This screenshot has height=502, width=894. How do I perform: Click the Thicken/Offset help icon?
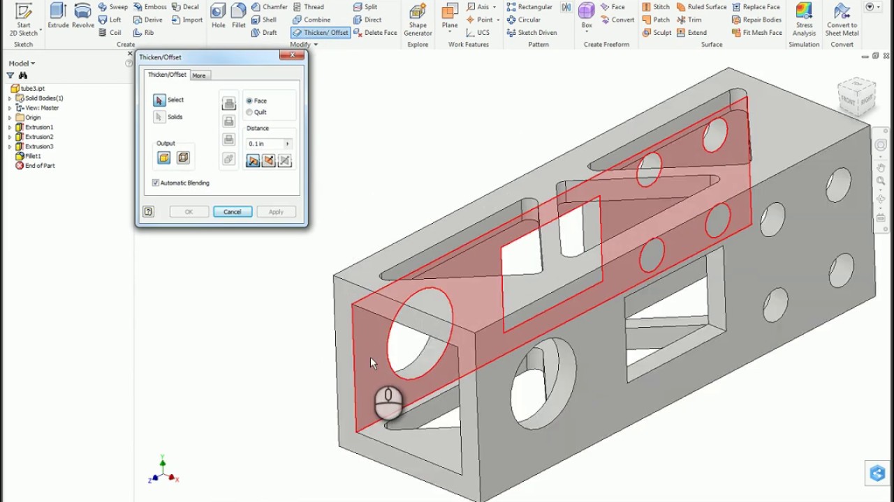tap(148, 211)
